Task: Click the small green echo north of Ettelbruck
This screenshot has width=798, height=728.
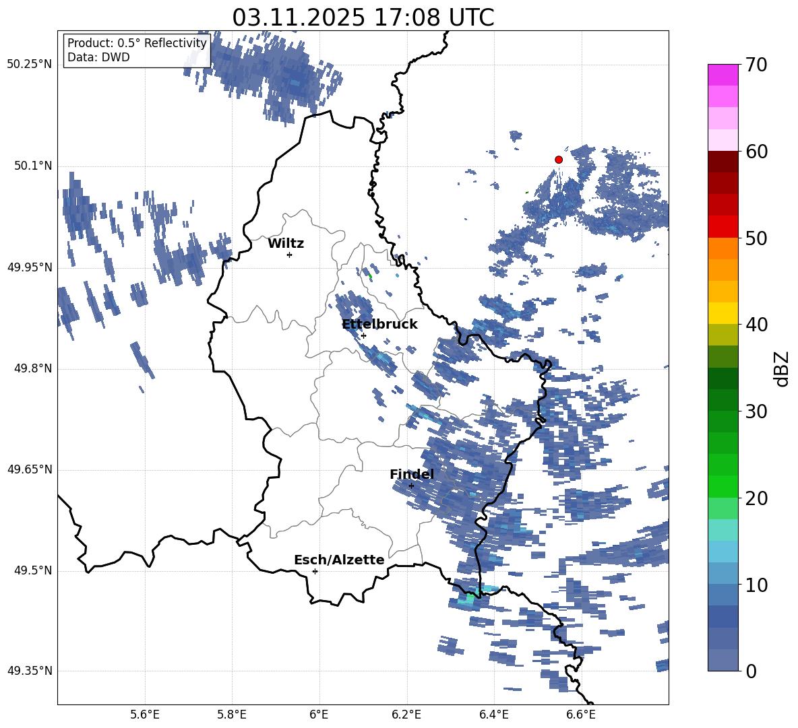Action: pyautogui.click(x=370, y=276)
